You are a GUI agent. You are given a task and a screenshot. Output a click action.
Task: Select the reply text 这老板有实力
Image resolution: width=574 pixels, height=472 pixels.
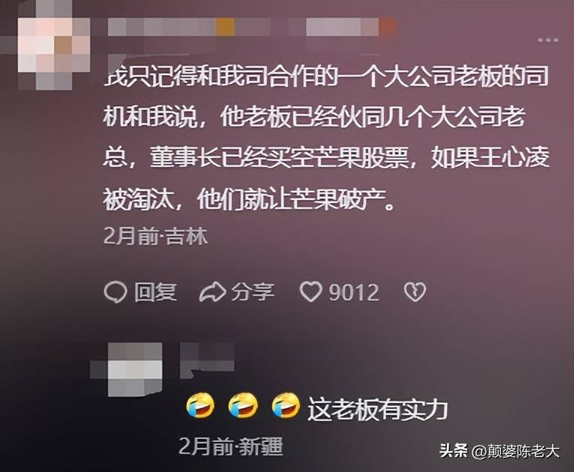(x=378, y=409)
